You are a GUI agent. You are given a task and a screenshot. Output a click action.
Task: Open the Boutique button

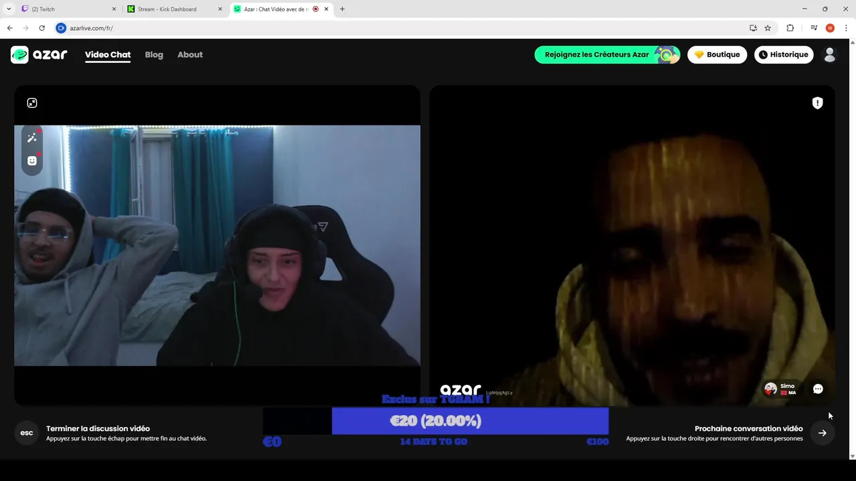point(717,55)
